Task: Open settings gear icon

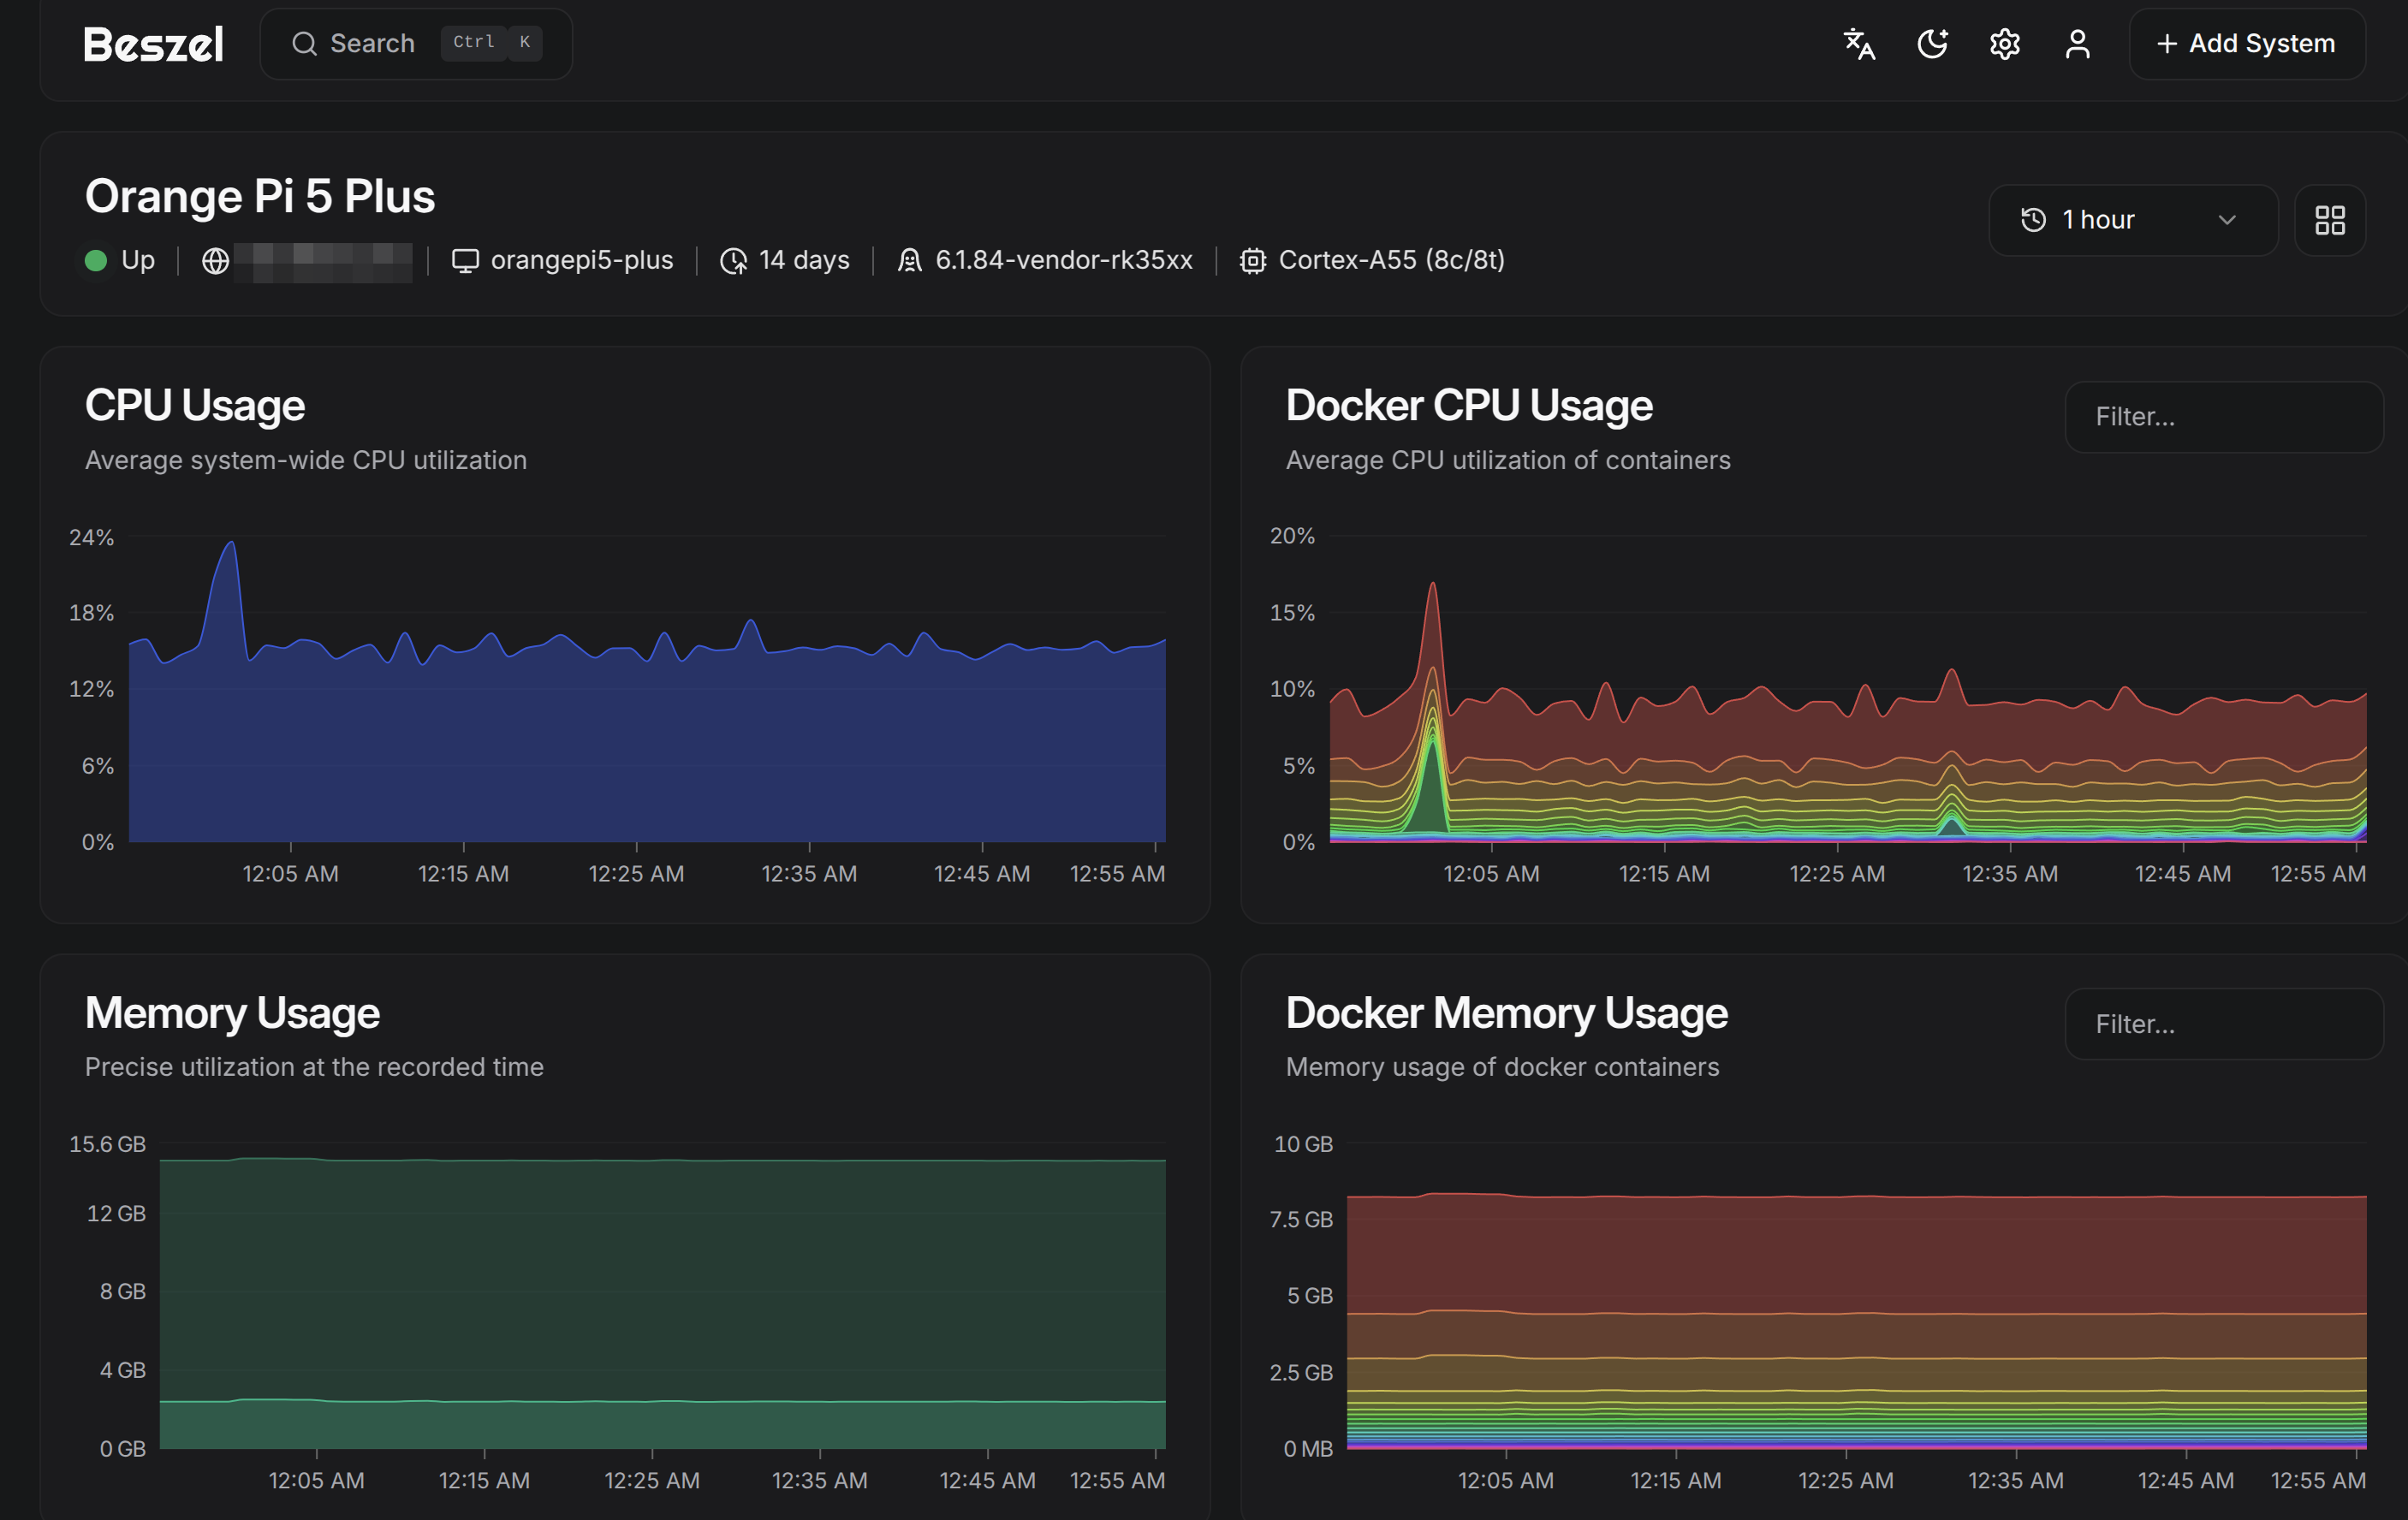Action: 2005,44
